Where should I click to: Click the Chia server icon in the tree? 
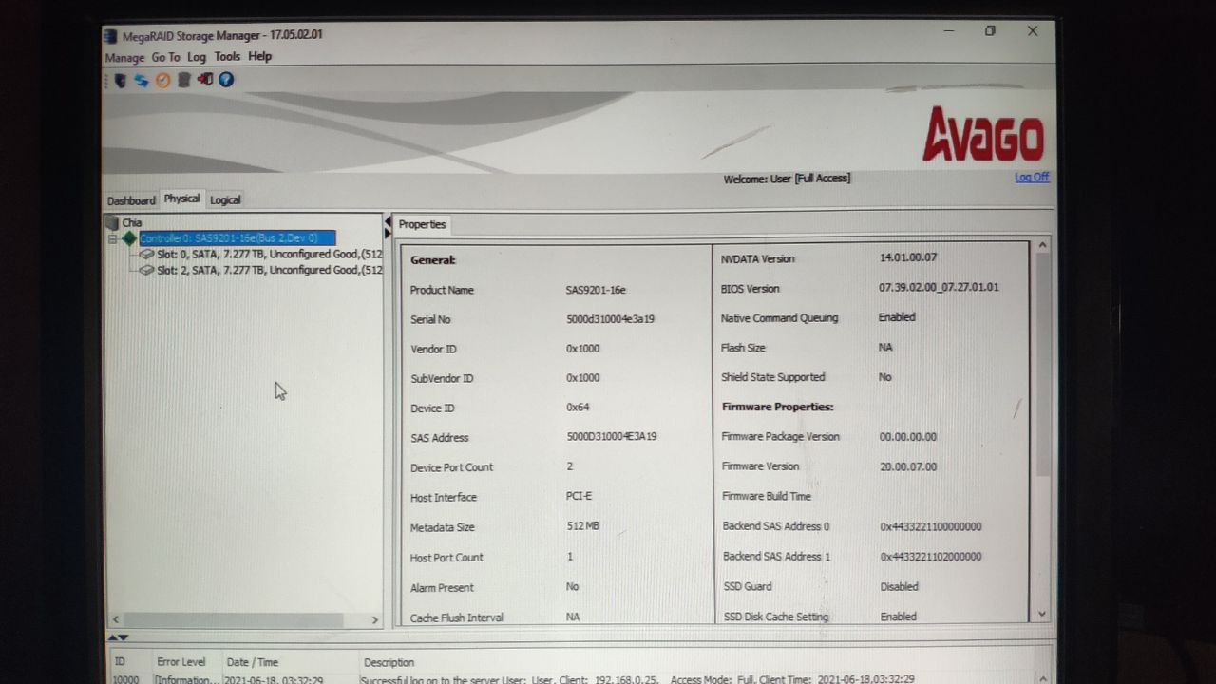(x=114, y=222)
